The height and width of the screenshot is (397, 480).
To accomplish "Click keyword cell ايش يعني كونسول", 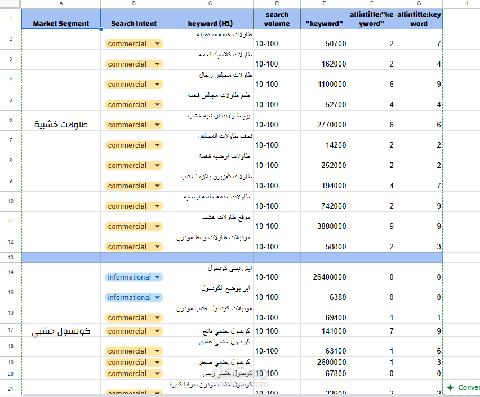I will click(210, 272).
